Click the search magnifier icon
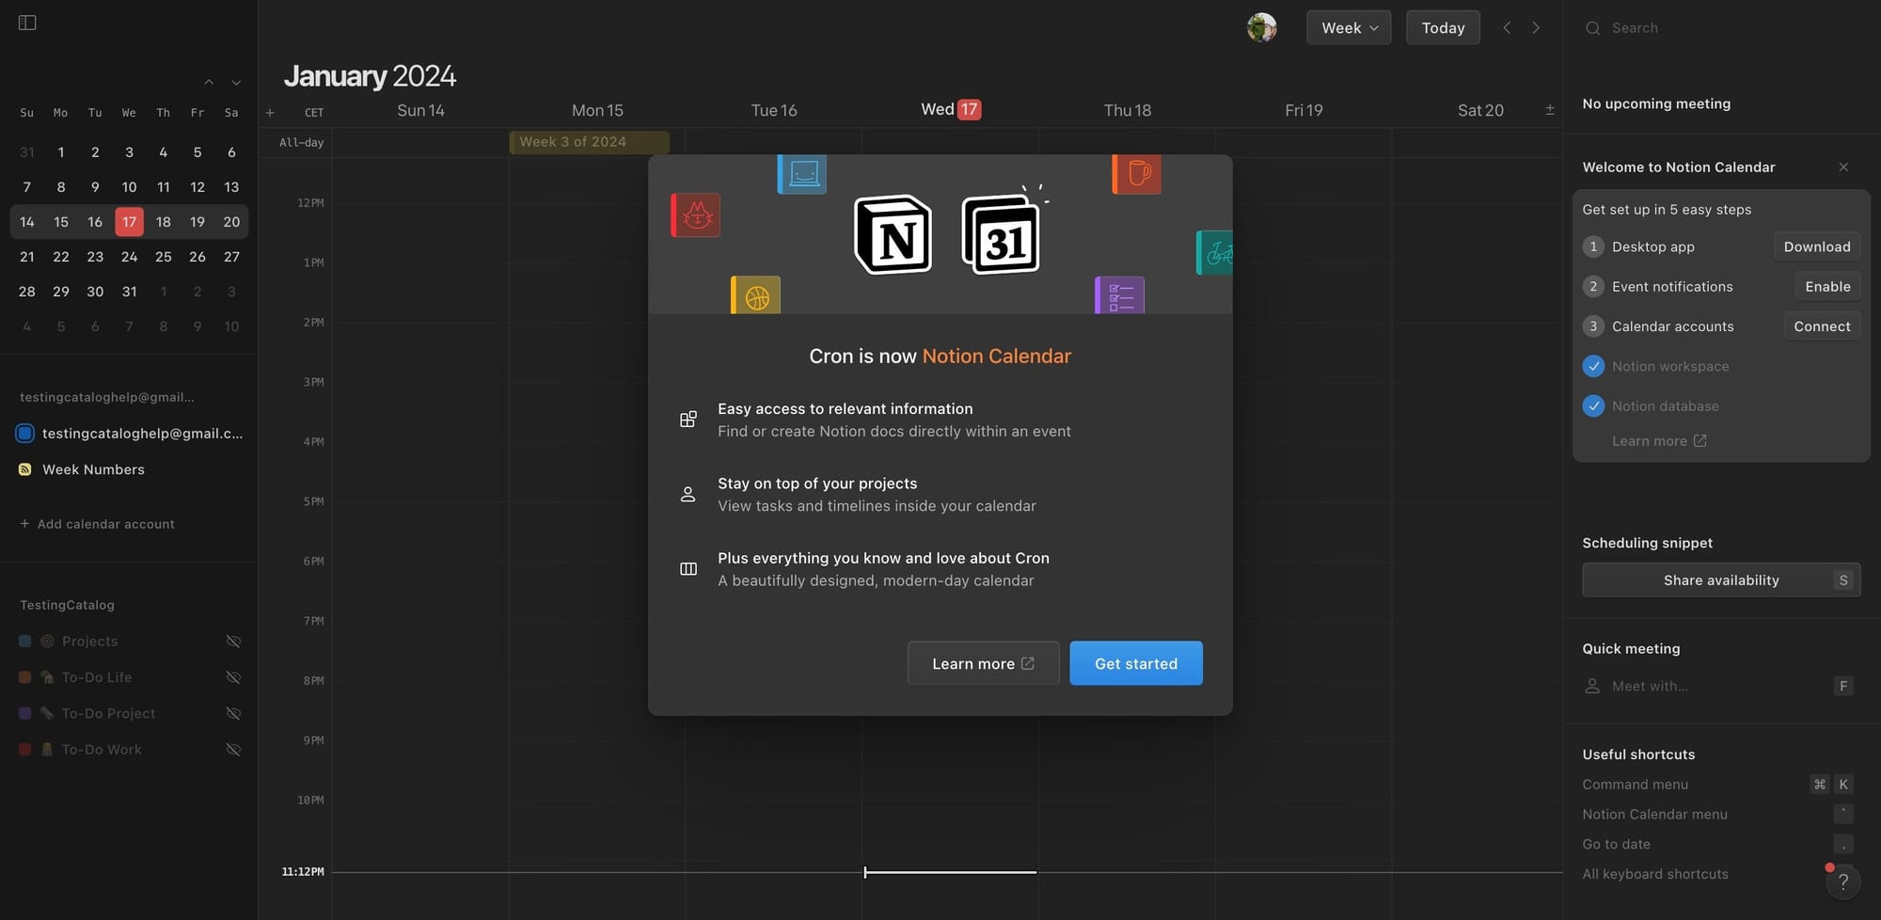Viewport: 1881px width, 920px height. [1592, 28]
